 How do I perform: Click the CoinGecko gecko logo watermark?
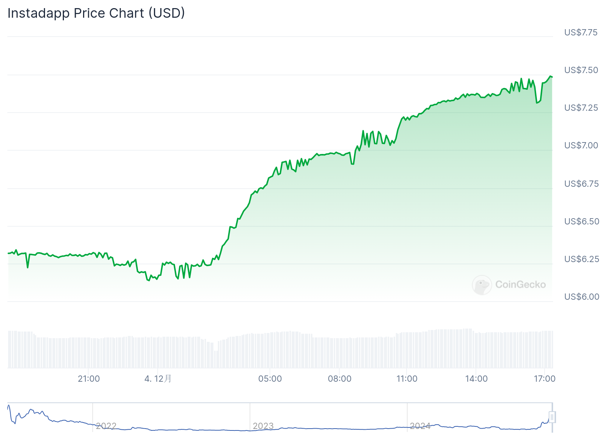click(482, 285)
